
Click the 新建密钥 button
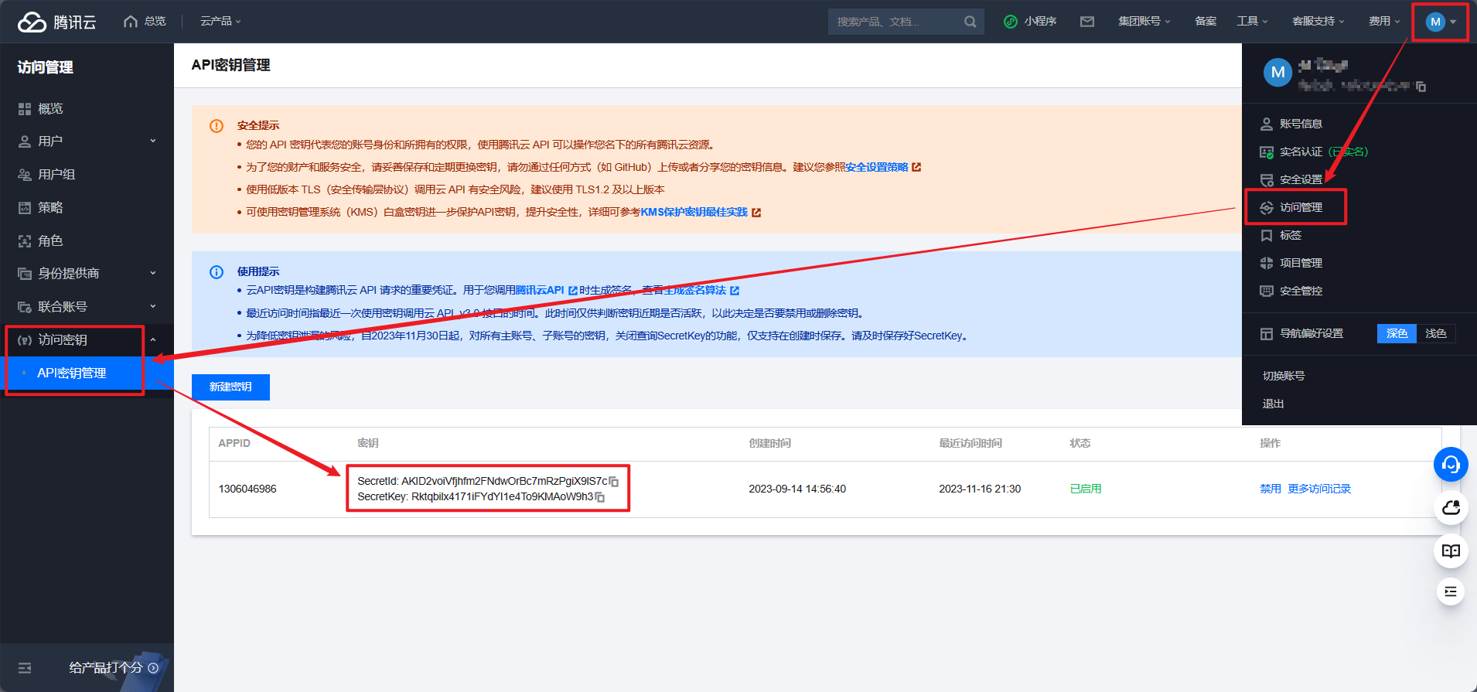click(230, 387)
